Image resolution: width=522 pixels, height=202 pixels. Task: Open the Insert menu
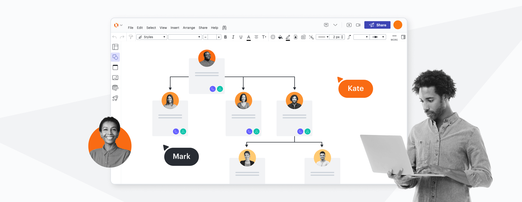[x=175, y=28]
